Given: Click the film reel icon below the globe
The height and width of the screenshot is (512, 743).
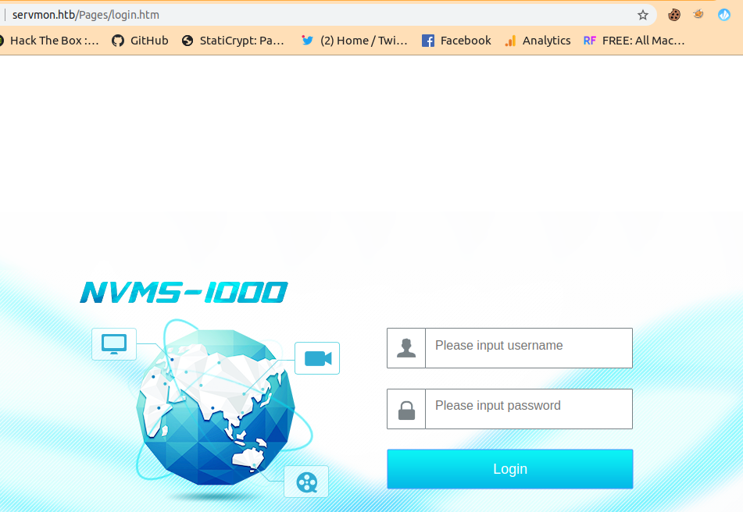Looking at the screenshot, I should point(305,482).
